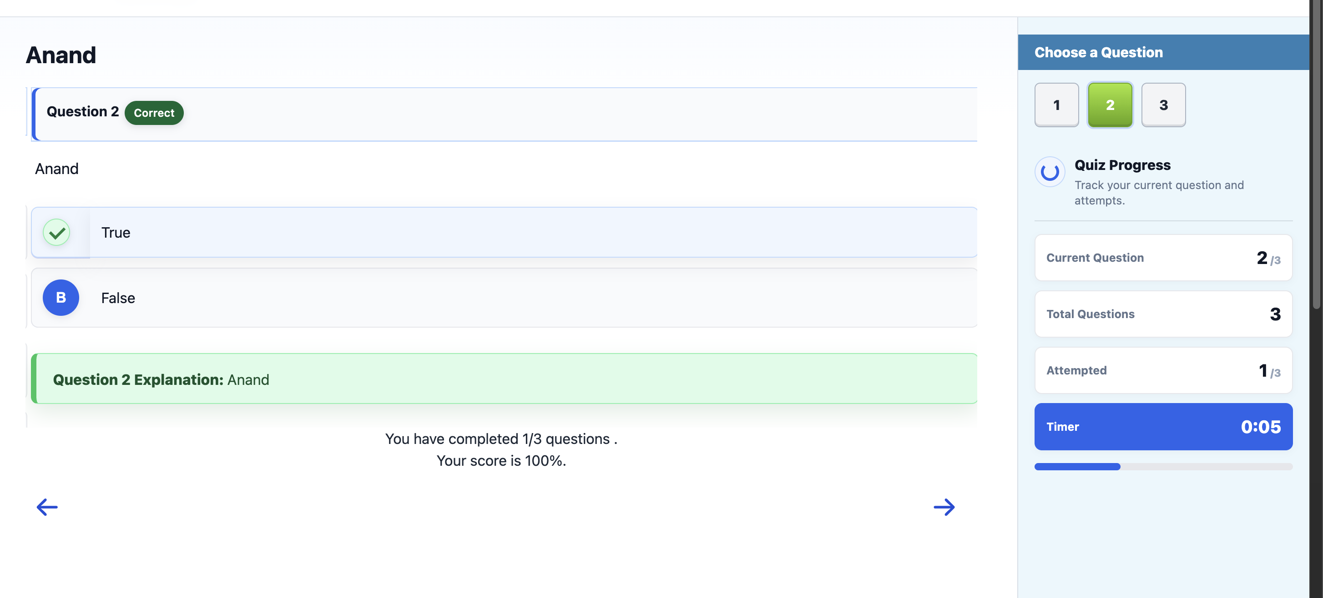Select question 2 button
The width and height of the screenshot is (1323, 598).
pyautogui.click(x=1110, y=105)
